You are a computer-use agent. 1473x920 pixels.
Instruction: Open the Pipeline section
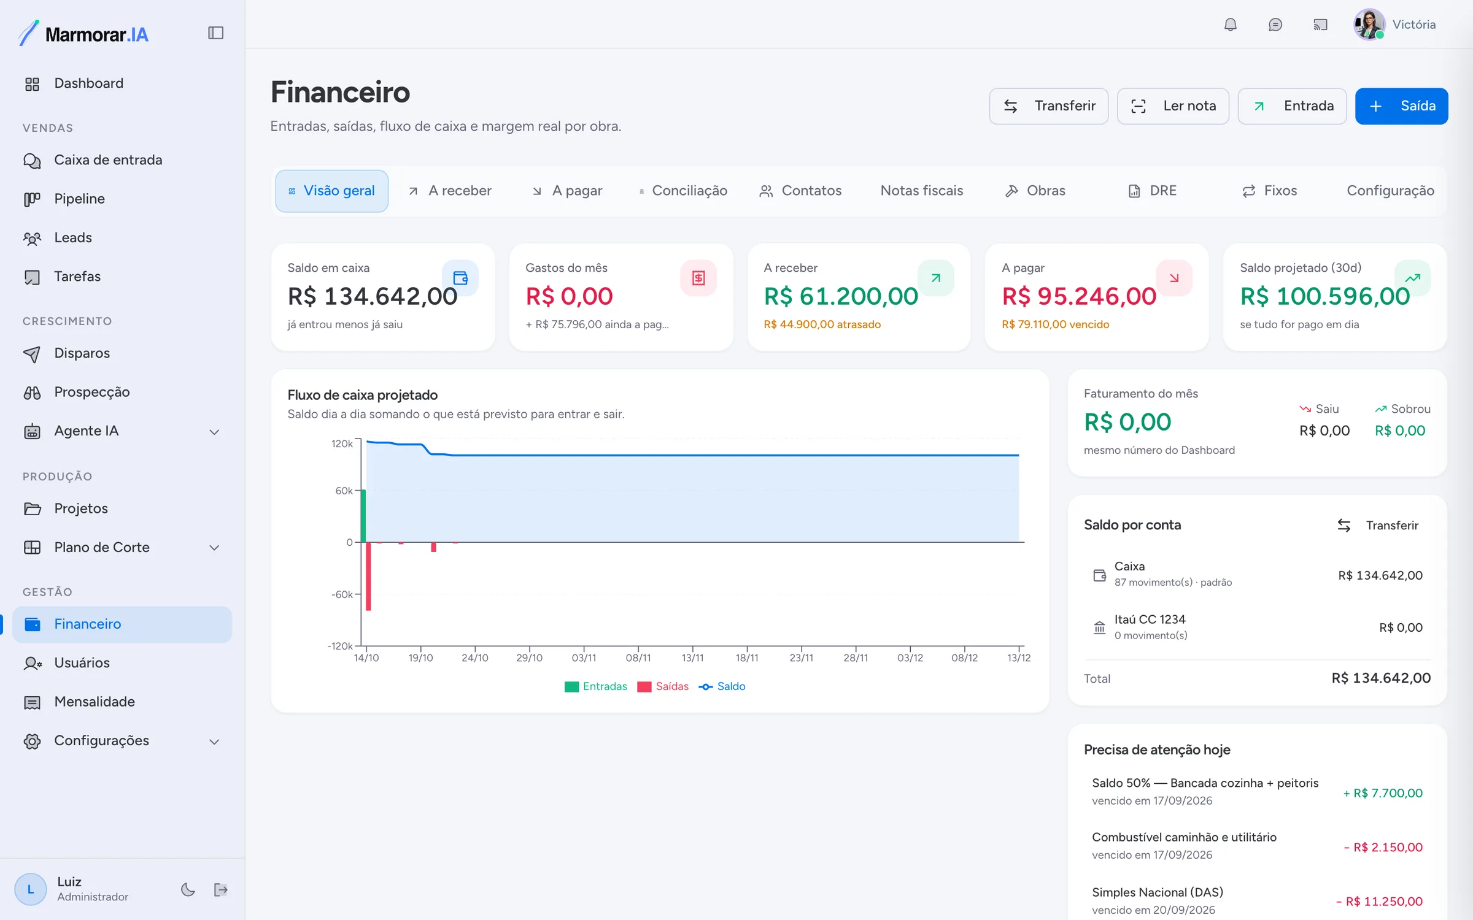(122, 199)
